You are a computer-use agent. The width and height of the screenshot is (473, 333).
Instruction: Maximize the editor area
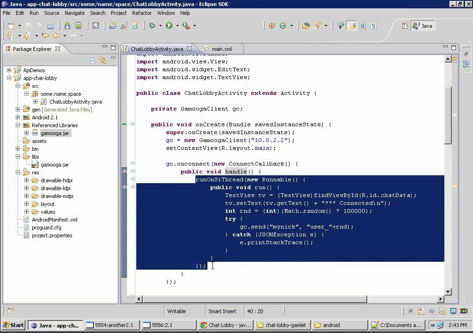pos(454,48)
